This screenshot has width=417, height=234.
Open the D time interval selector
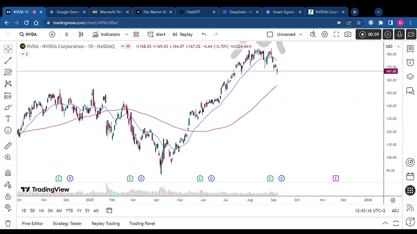tap(66, 34)
